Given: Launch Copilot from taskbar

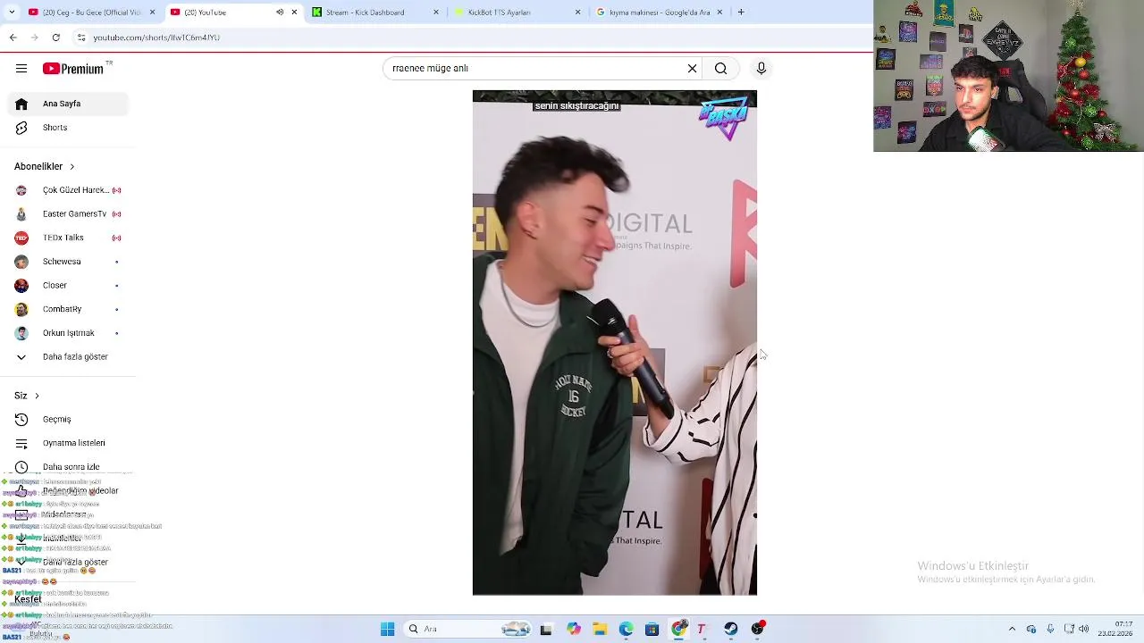Looking at the screenshot, I should pyautogui.click(x=574, y=629).
